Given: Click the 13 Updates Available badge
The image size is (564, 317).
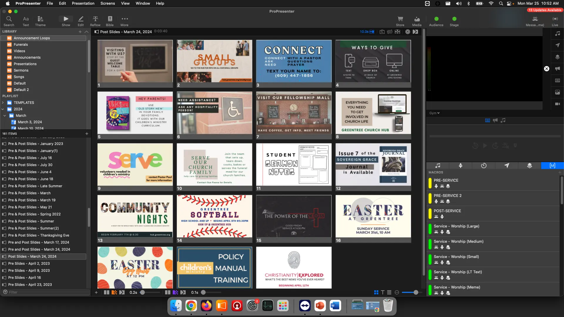Looking at the screenshot, I should pyautogui.click(x=545, y=10).
